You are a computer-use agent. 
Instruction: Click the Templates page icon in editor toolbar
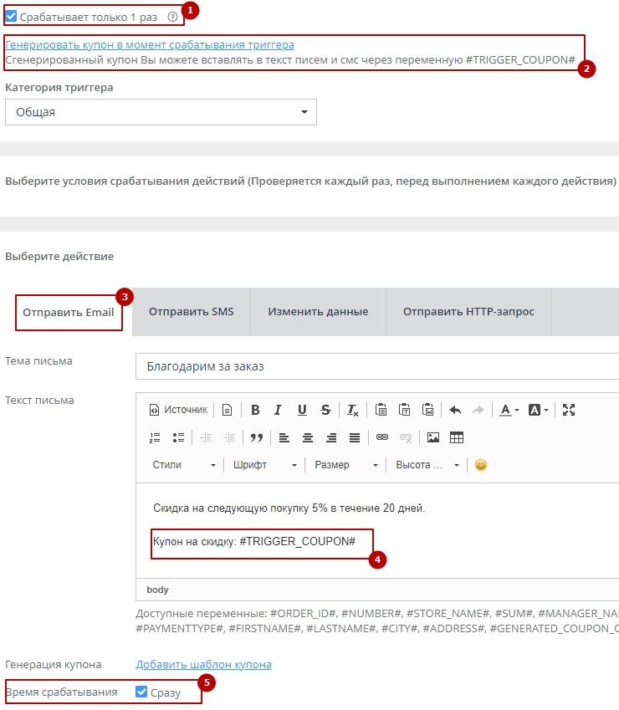227,410
